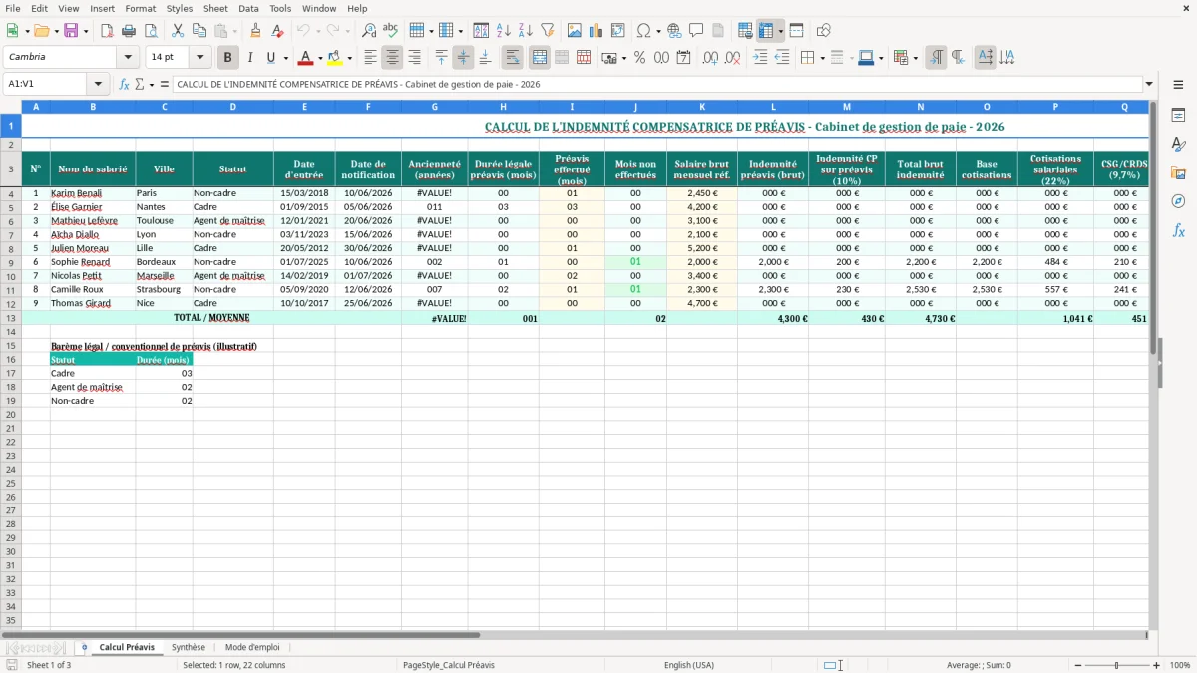Toggle Freeze Rows and Columns
1197x673 pixels.
(766, 31)
